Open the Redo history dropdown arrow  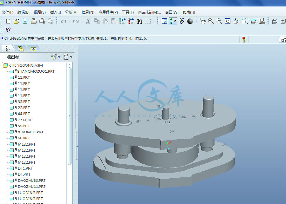pyautogui.click(x=82, y=21)
